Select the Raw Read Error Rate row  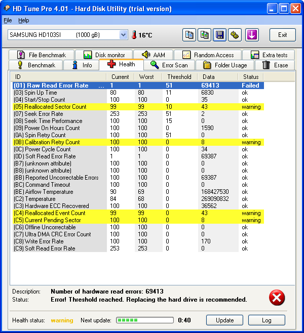click(138, 86)
